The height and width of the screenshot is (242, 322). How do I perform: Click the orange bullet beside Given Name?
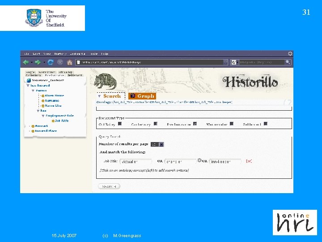(x=43, y=96)
